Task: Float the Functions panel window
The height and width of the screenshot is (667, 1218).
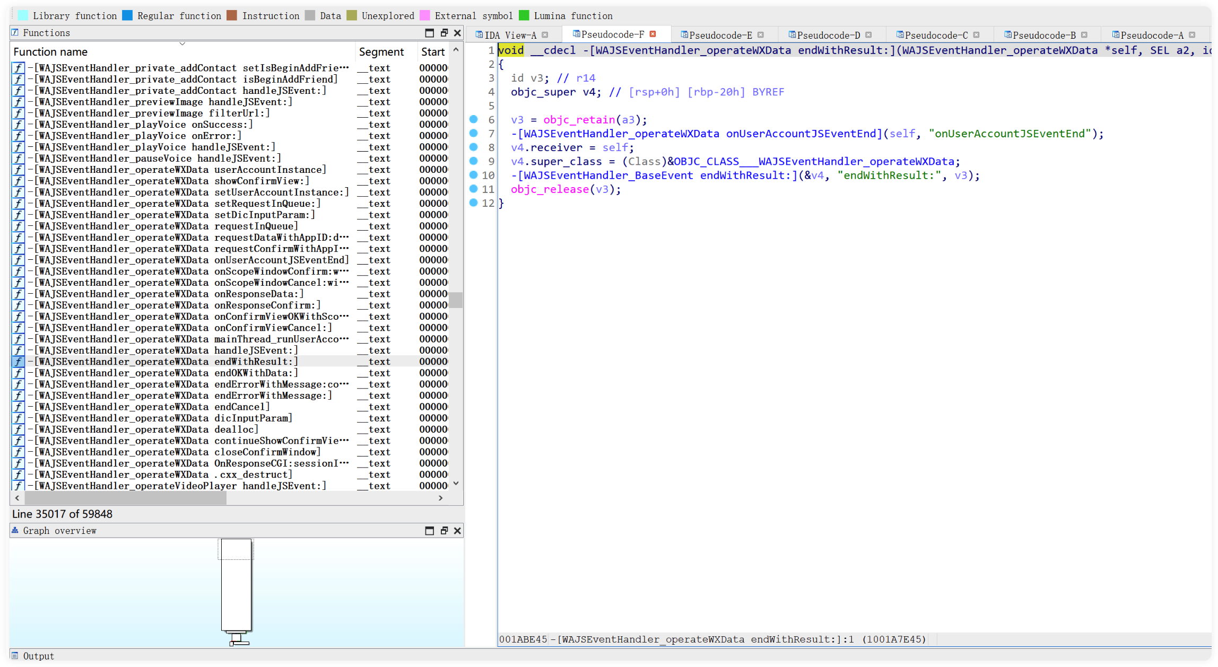Action: tap(444, 33)
